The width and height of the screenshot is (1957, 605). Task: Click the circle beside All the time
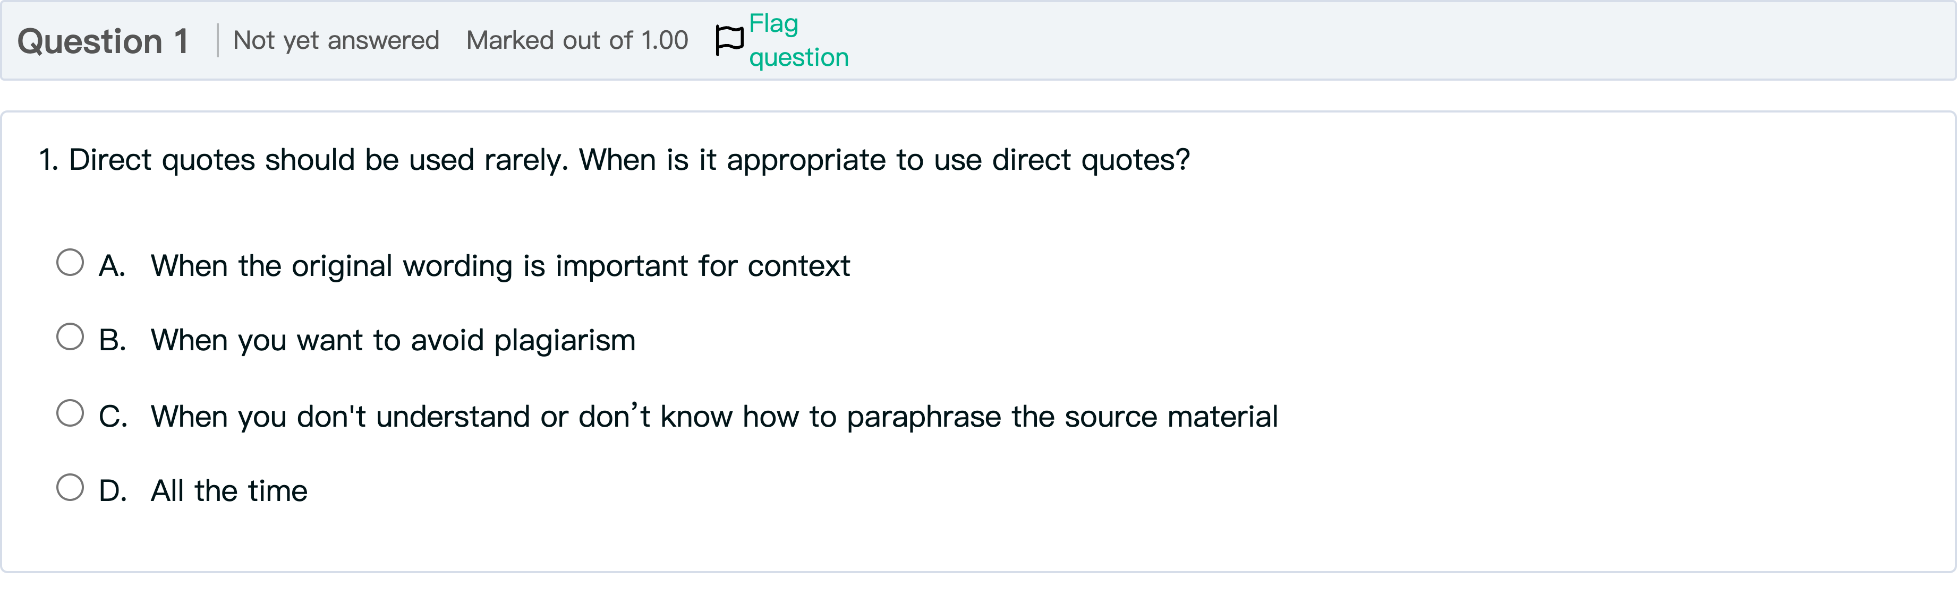click(71, 488)
